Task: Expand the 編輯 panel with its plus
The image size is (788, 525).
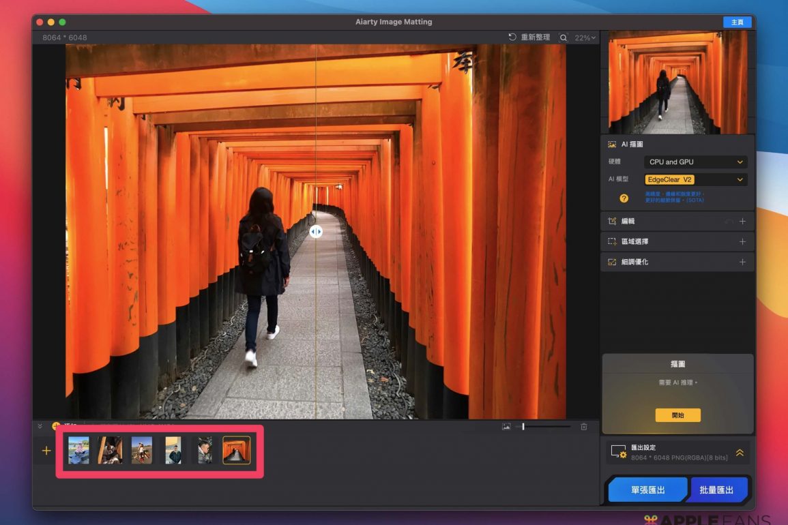Action: click(742, 222)
